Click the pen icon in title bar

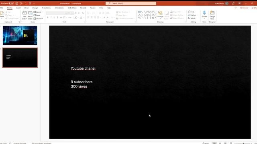233,4
